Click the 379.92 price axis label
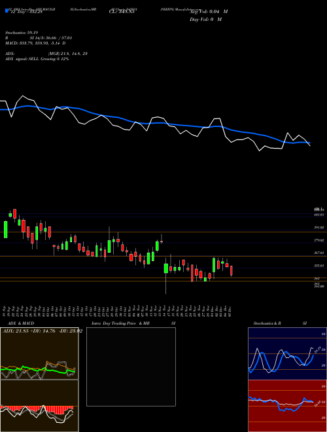This screenshot has width=327, height=432. coord(319,240)
